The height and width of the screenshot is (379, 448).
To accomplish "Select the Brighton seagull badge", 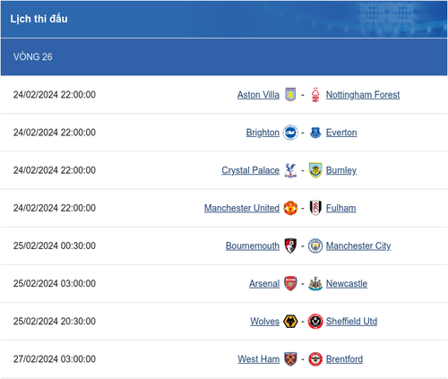I will [x=290, y=133].
